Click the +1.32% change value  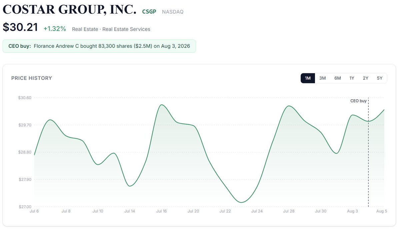[x=55, y=29]
